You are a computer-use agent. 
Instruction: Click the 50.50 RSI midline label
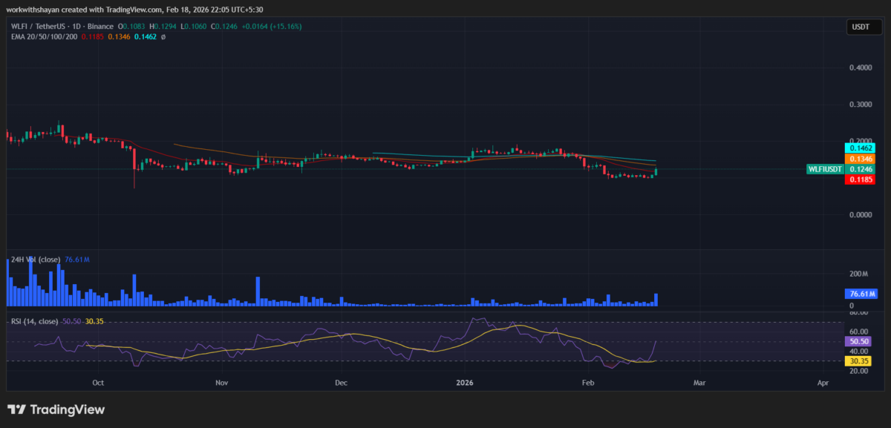coord(859,341)
